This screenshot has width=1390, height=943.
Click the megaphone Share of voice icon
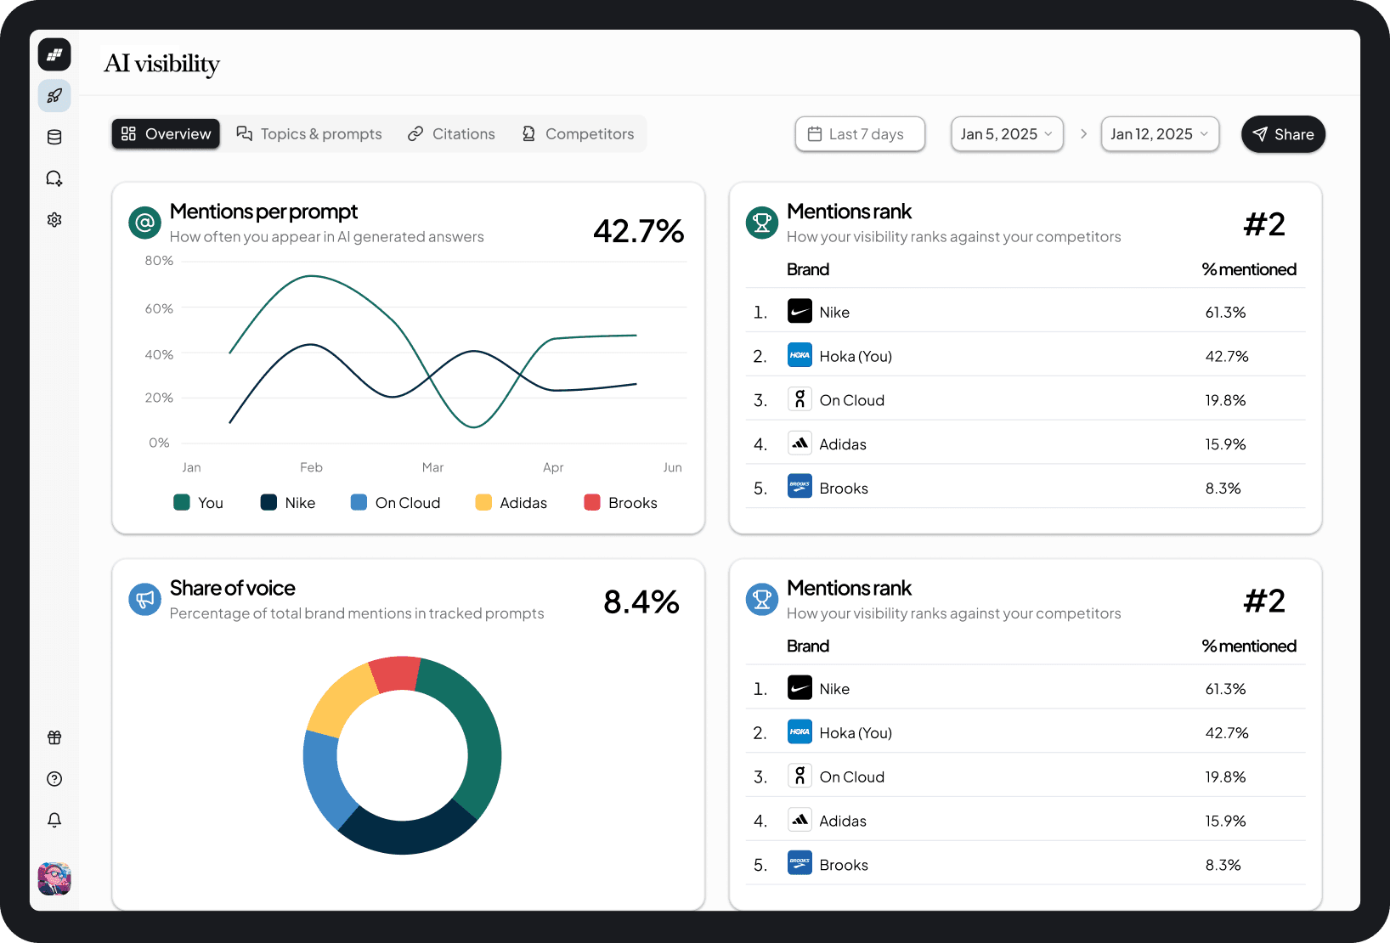pyautogui.click(x=144, y=599)
